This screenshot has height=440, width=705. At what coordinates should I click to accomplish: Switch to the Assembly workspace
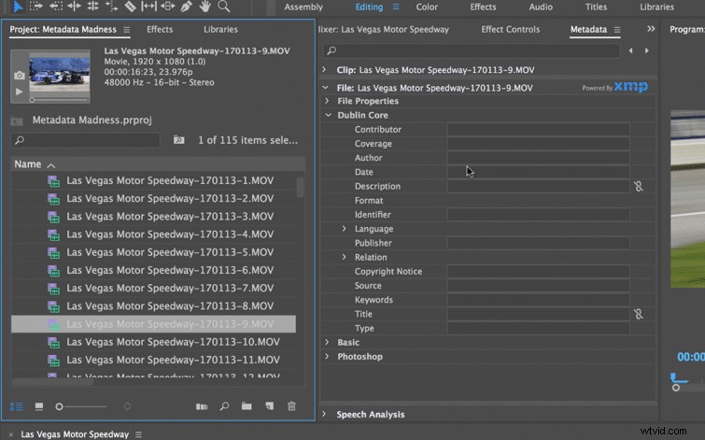303,7
